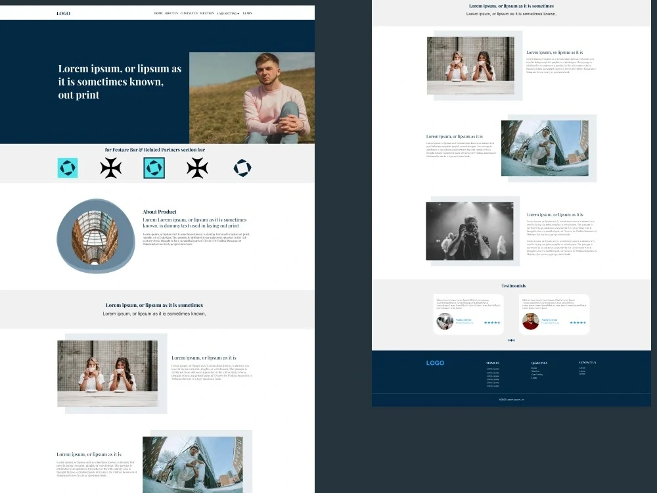Image resolution: width=657 pixels, height=493 pixels.
Task: Click the SERVICES heading in the footer
Action: [493, 363]
